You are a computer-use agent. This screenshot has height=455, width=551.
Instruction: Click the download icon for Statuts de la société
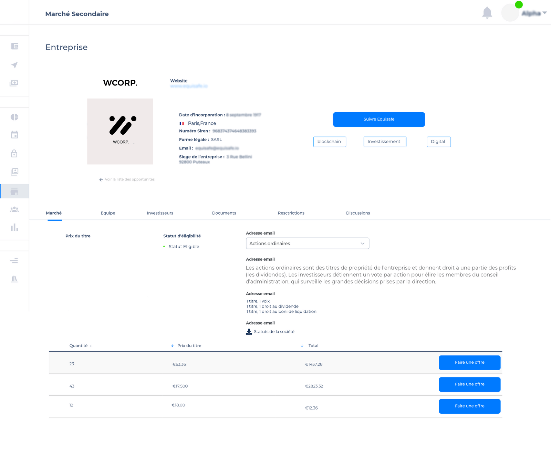click(249, 332)
